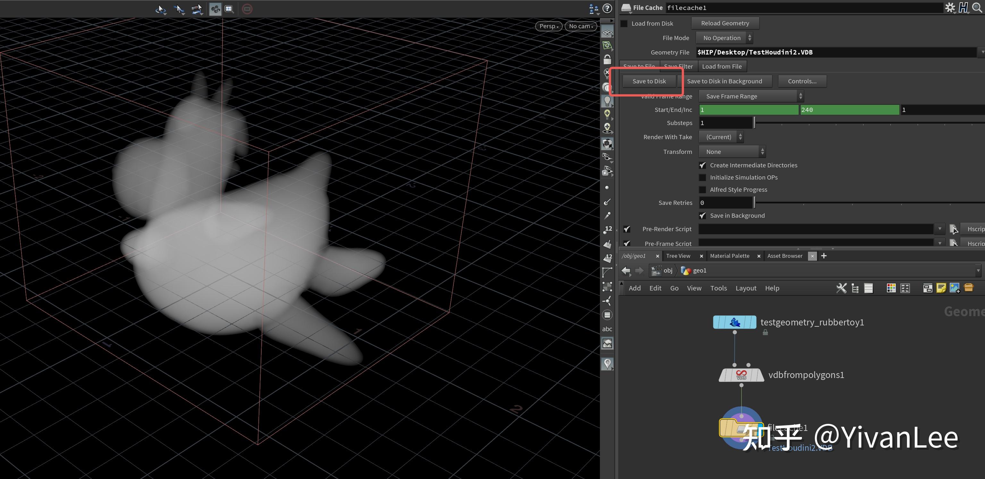Click the vdbfrompolygons1 node icon
Screen dimensions: 985x479
click(x=741, y=375)
